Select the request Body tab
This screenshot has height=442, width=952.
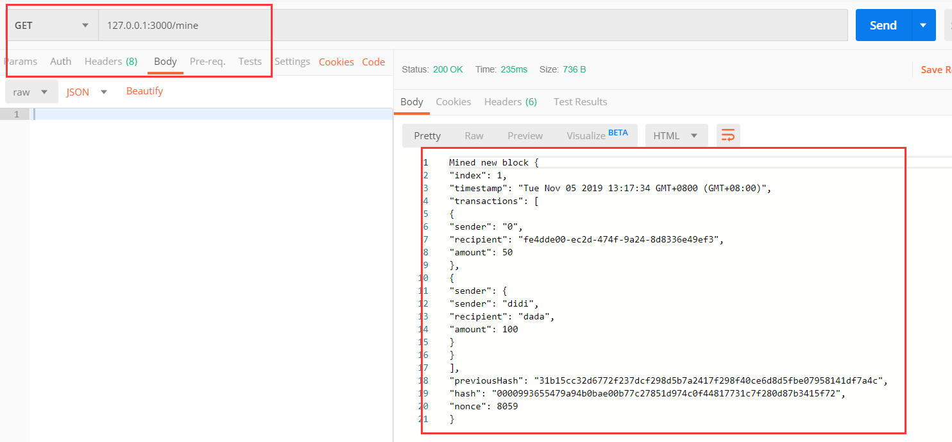(166, 62)
